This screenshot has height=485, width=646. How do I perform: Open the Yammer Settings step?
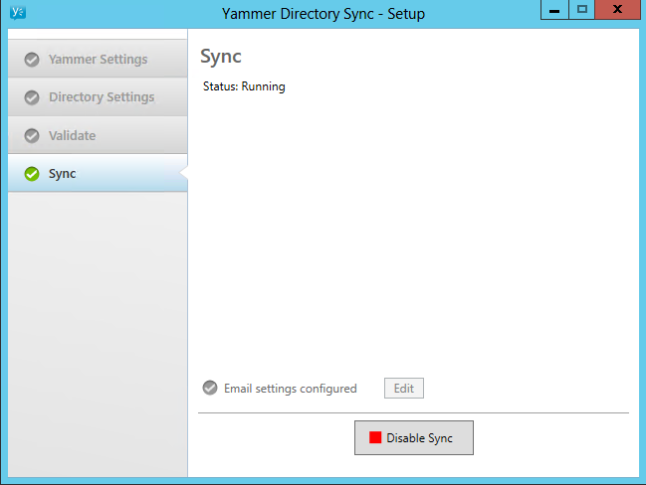pyautogui.click(x=98, y=59)
